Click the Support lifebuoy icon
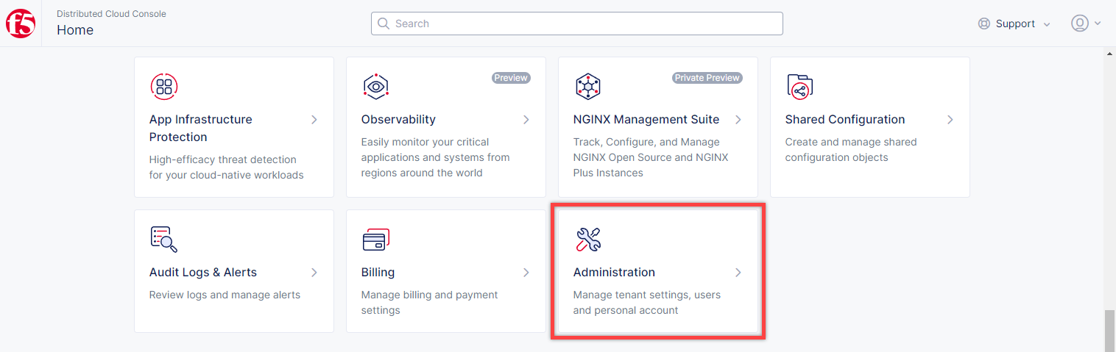The image size is (1116, 352). coord(984,24)
